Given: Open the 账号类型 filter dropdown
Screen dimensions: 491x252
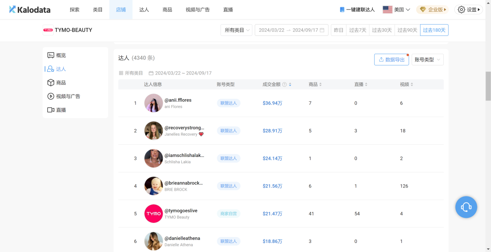Looking at the screenshot, I should [x=427, y=60].
